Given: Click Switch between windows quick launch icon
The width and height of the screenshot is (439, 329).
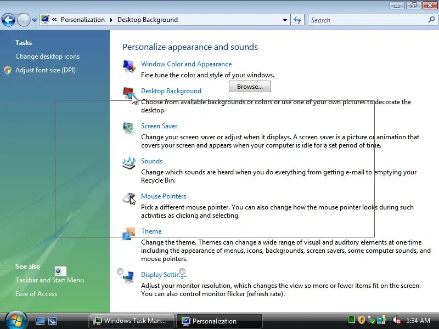Looking at the screenshot, I should tap(52, 321).
